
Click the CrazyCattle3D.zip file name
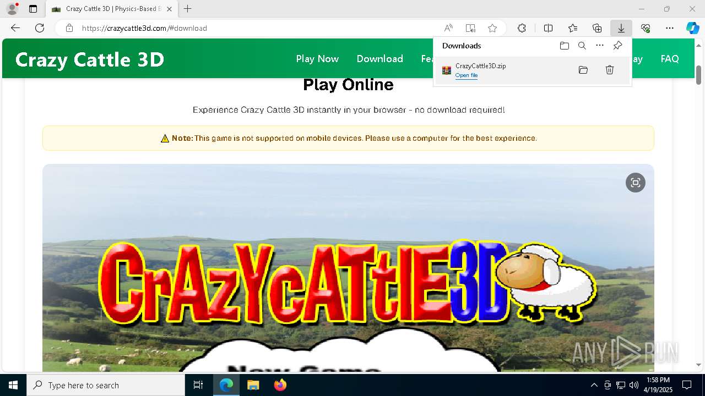(481, 66)
